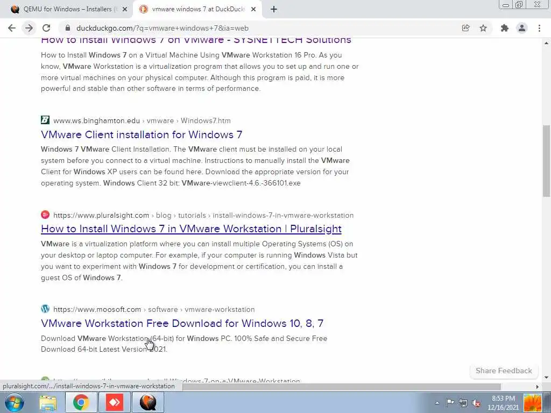Click the vertical scrollbar up arrow
Image resolution: width=551 pixels, height=413 pixels.
click(547, 43)
